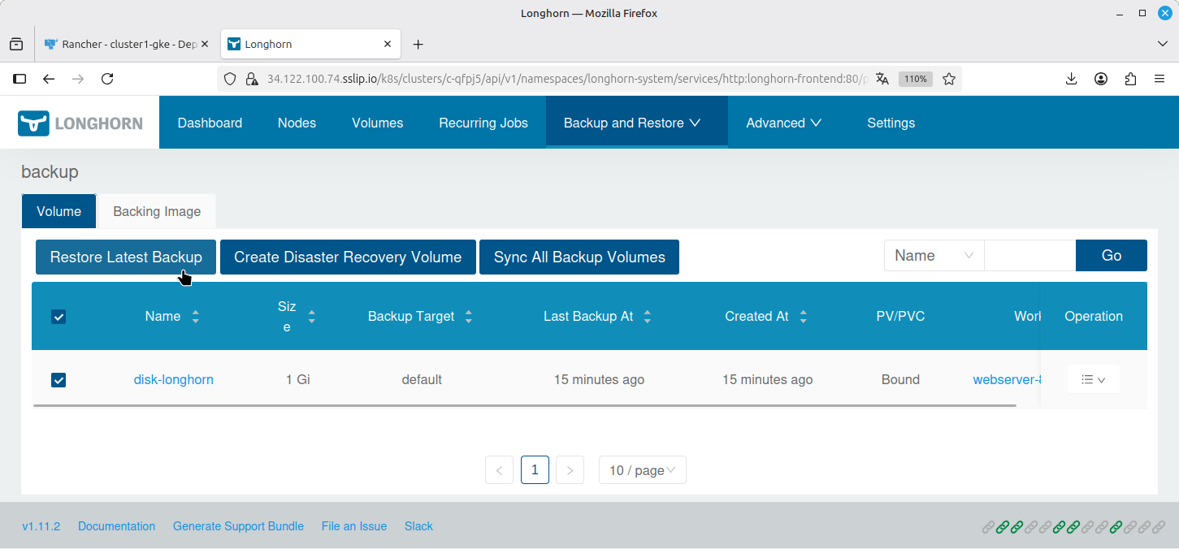1179x549 pixels.
Task: Click the Go search button
Action: coord(1112,256)
